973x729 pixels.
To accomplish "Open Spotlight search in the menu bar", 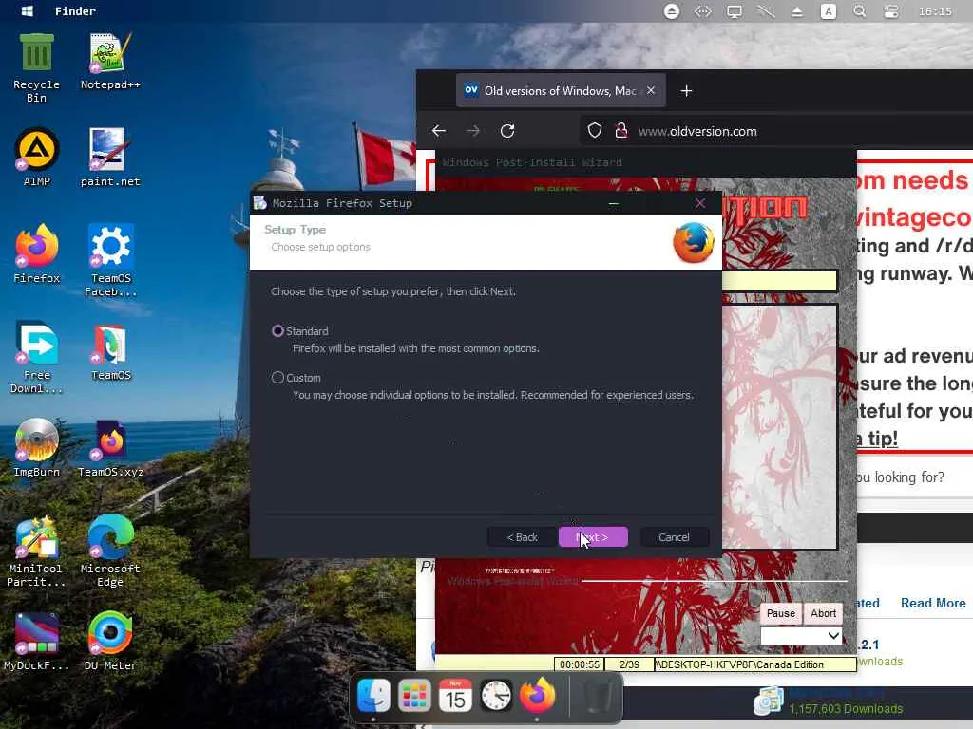I will click(859, 11).
